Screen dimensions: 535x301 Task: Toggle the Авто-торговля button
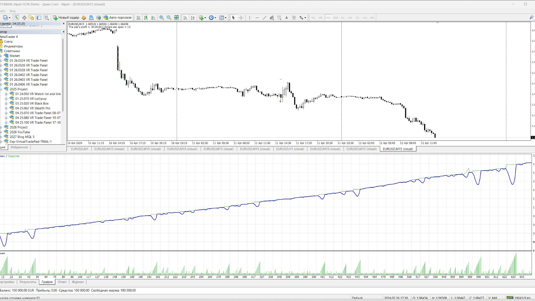point(118,18)
